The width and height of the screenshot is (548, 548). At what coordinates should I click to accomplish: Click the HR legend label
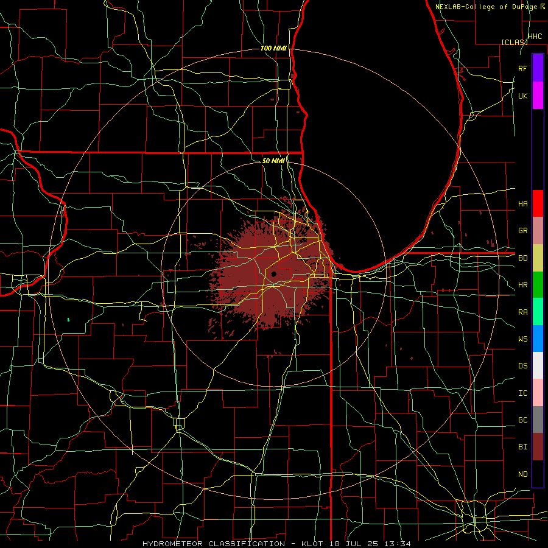pyautogui.click(x=522, y=285)
